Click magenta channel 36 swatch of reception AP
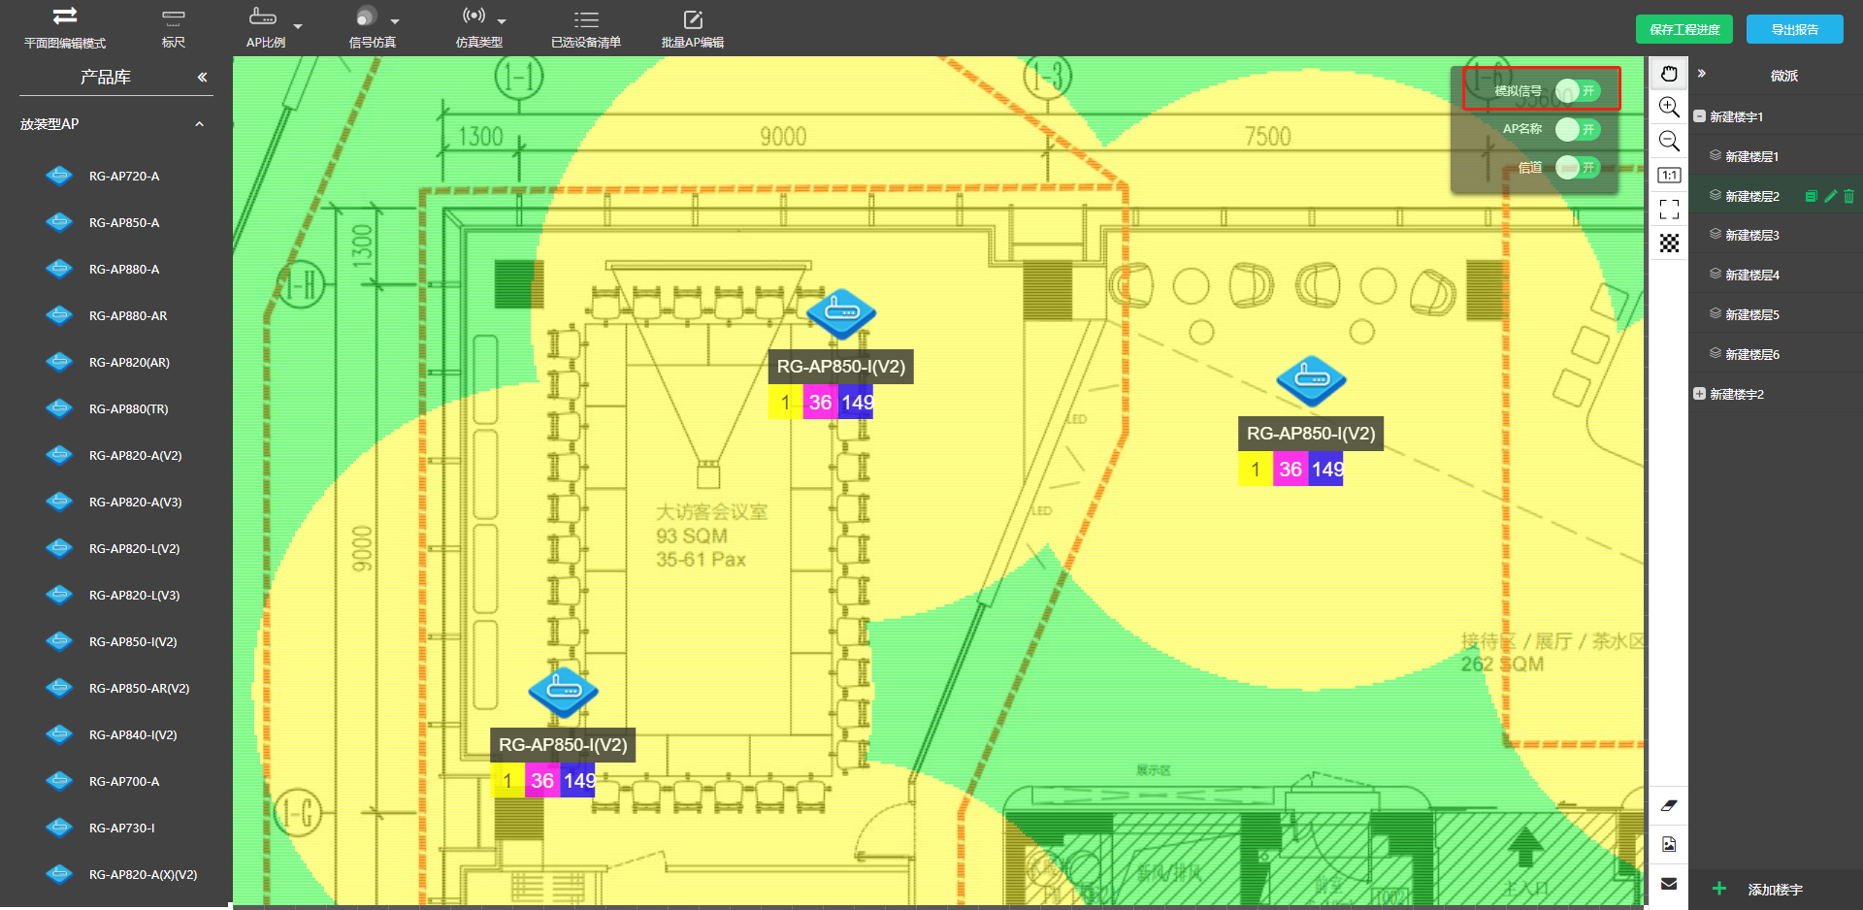Viewport: 1863px width, 910px height. pos(1290,469)
